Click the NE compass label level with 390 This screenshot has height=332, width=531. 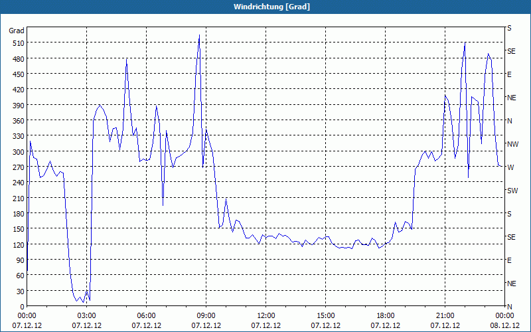coord(511,98)
